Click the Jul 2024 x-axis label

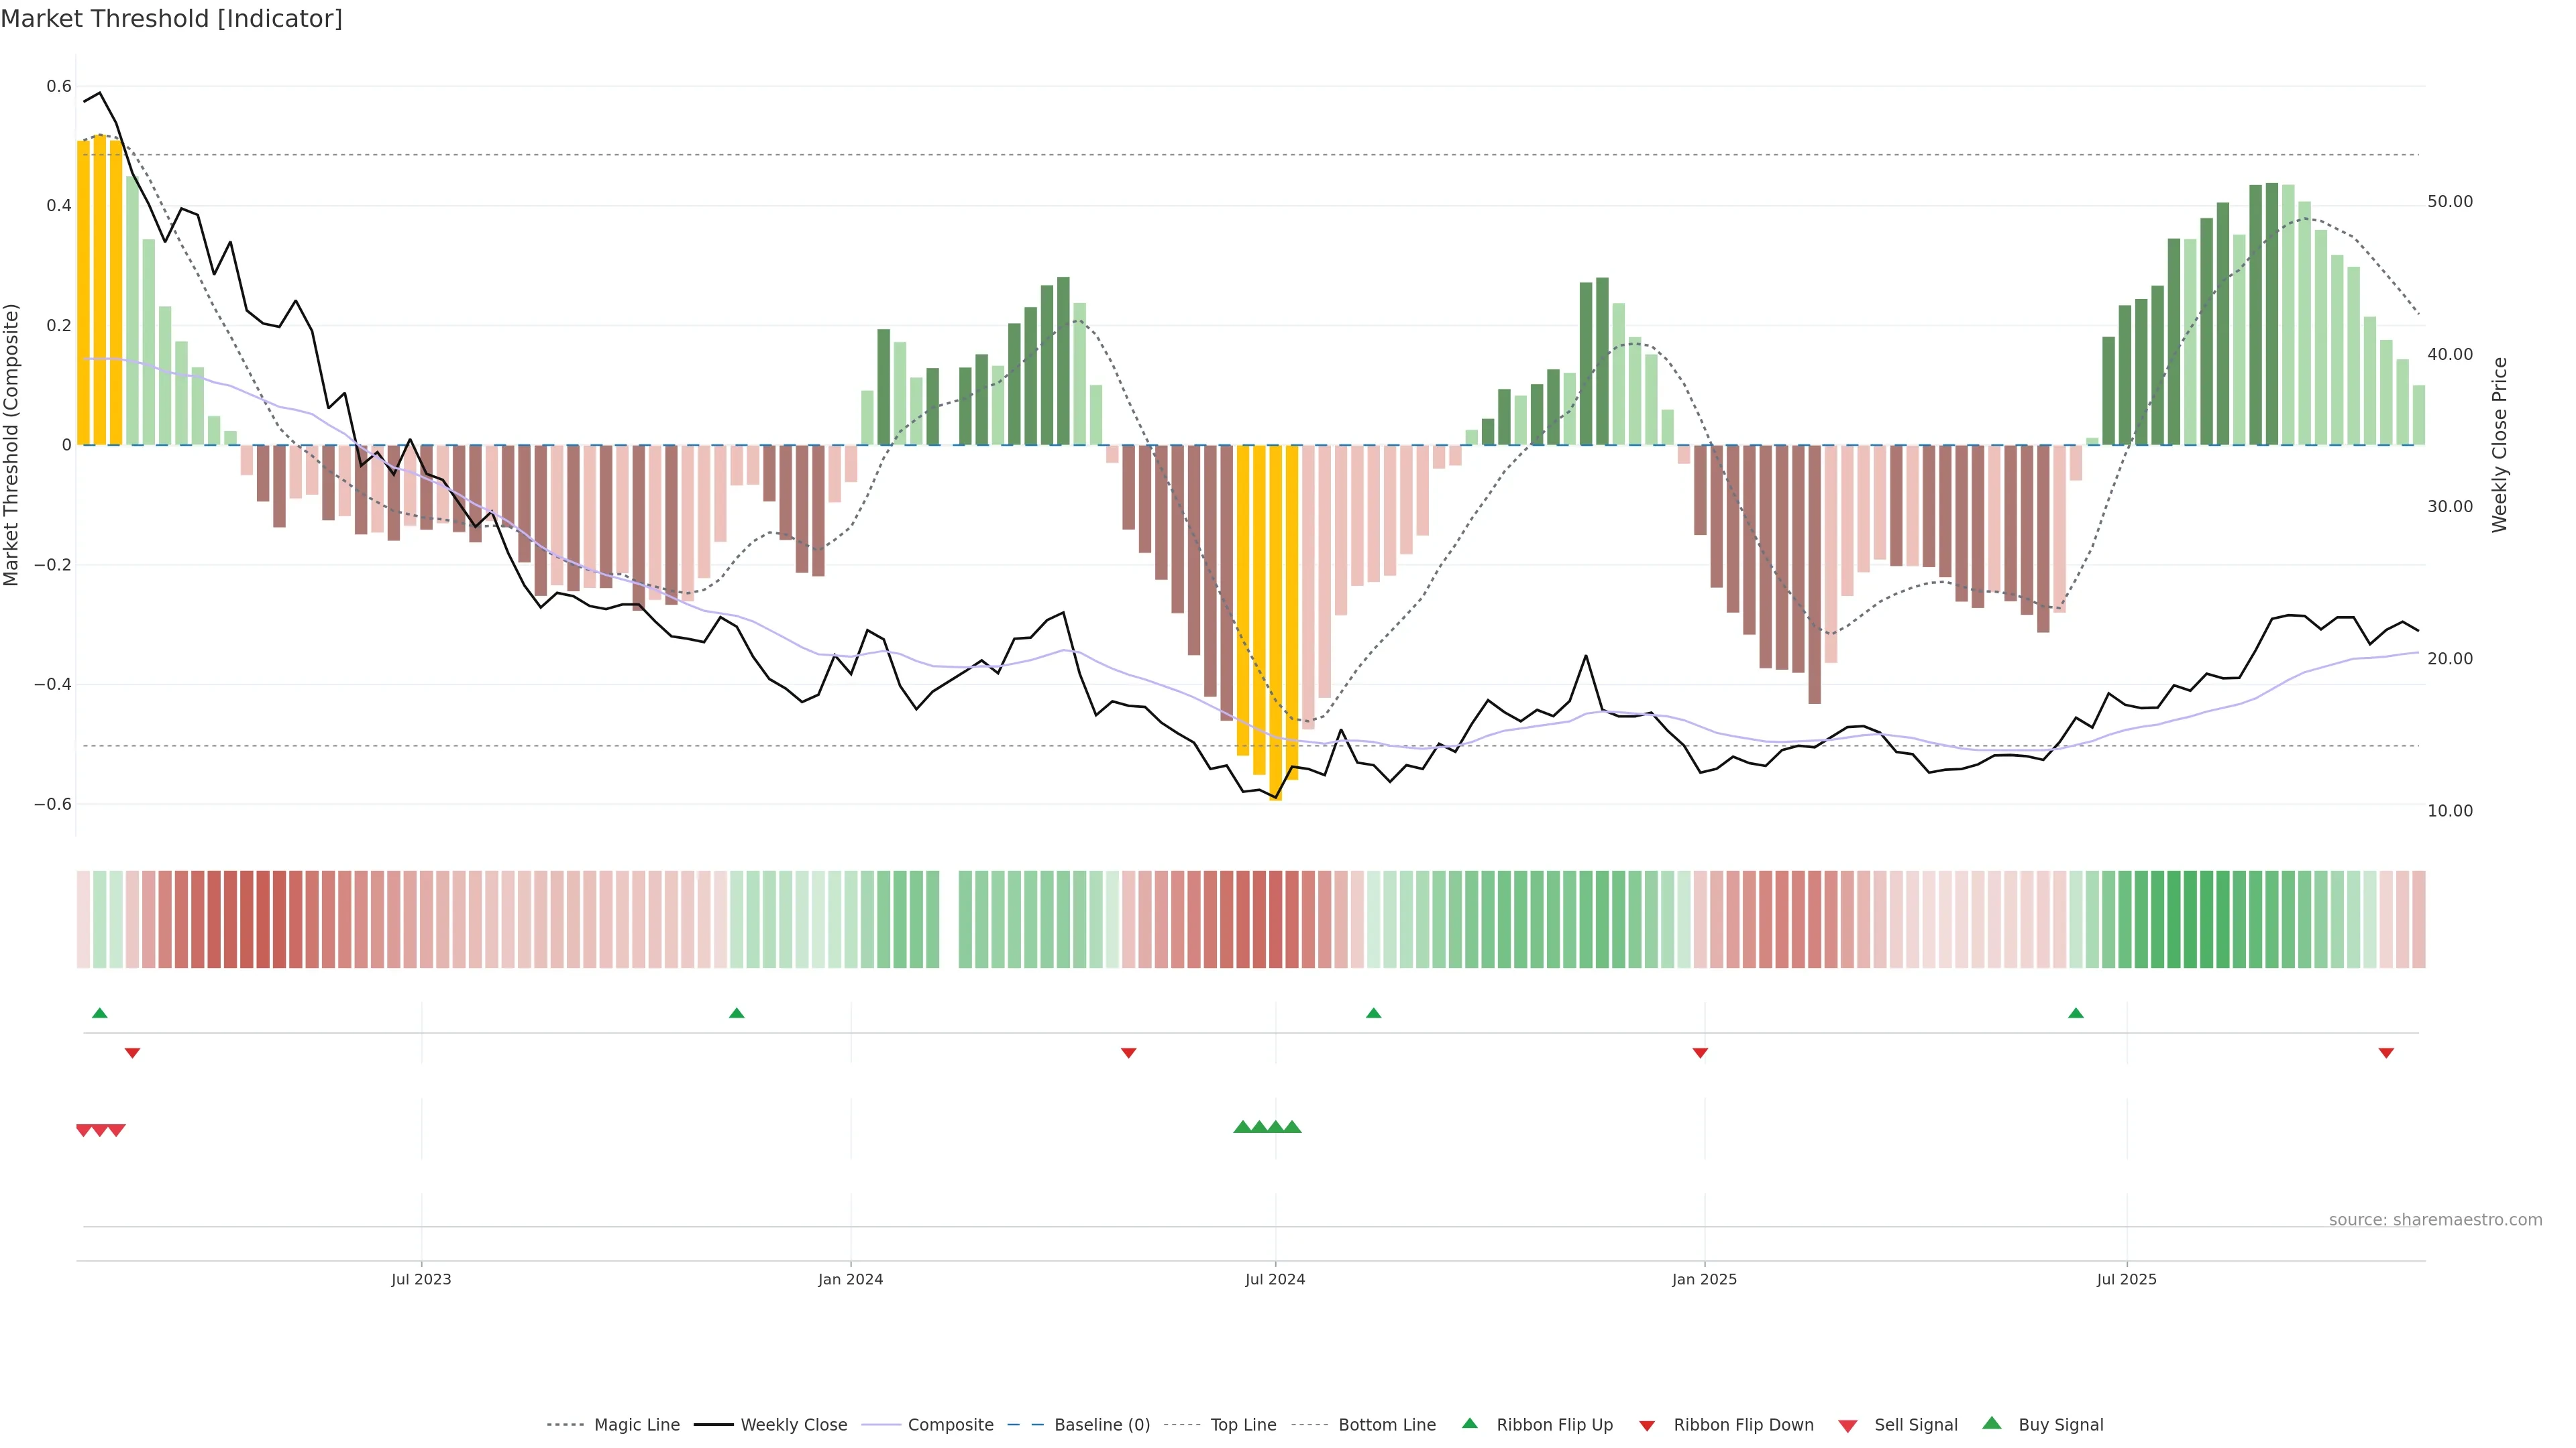coord(1275,1279)
